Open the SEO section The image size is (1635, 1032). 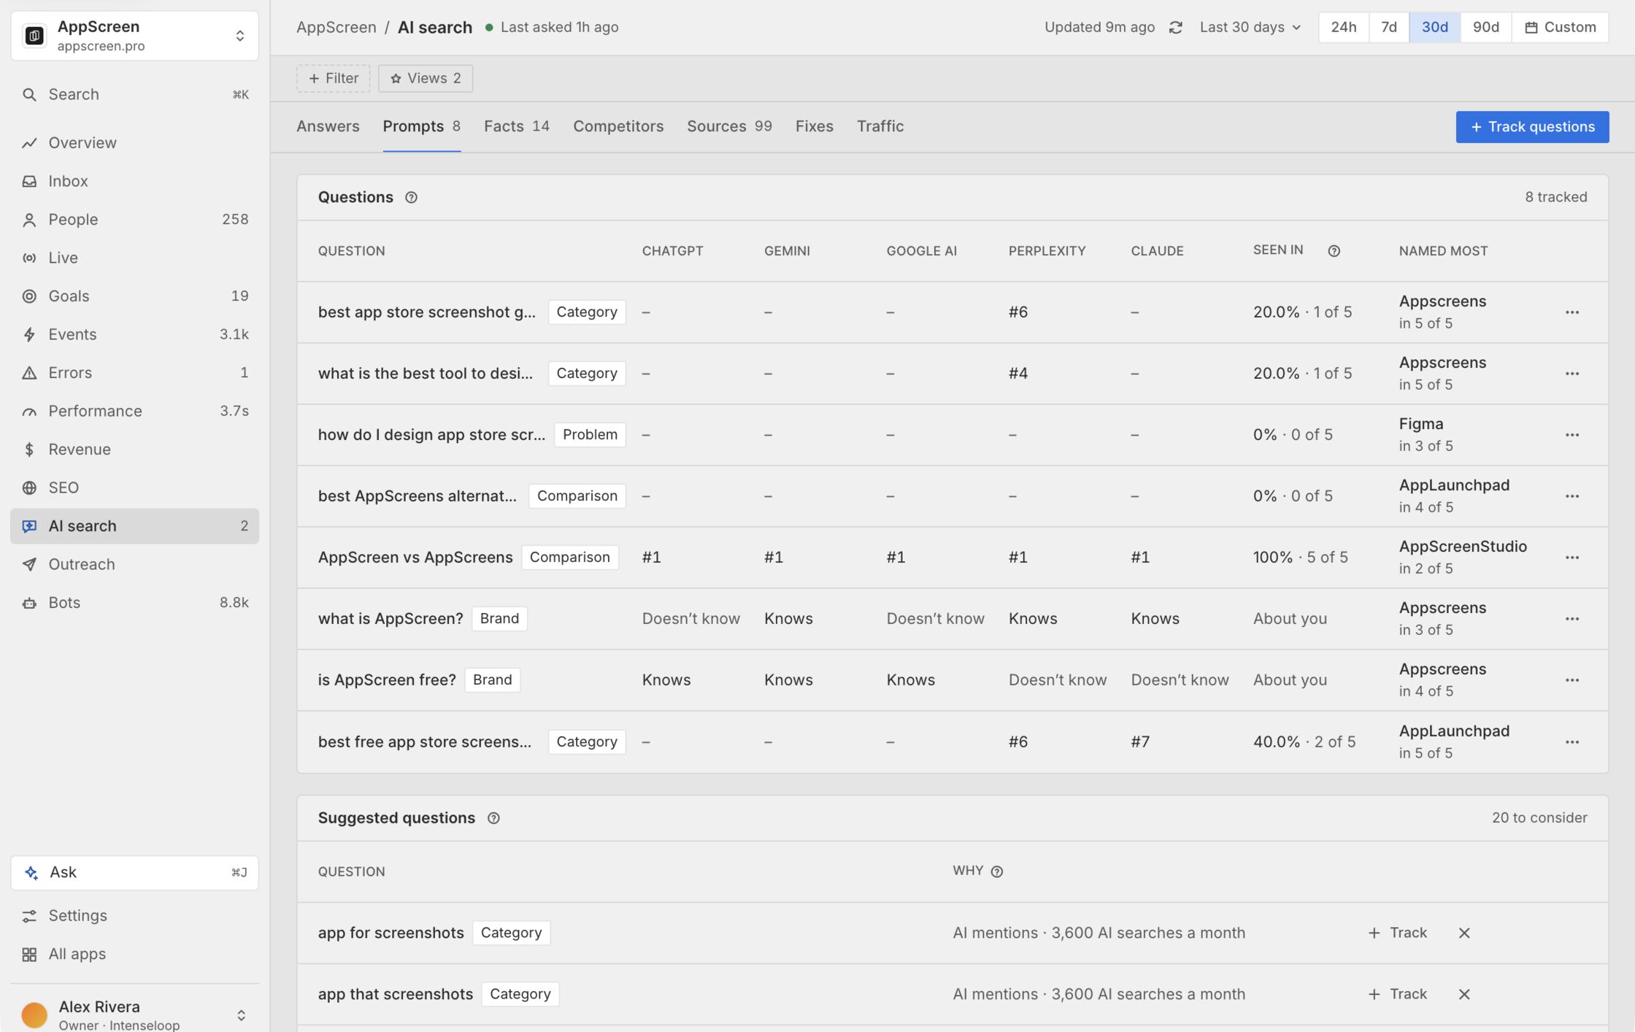click(x=135, y=488)
